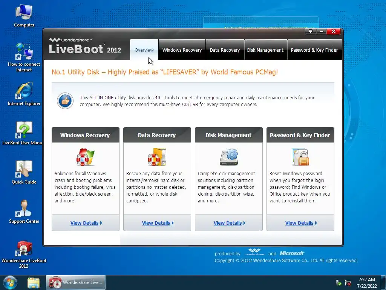Click the Windows Recovery lifebuoy flag icon
The height and width of the screenshot is (290, 386).
coord(85,157)
